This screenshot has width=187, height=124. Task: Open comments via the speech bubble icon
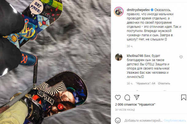[x=127, y=98]
